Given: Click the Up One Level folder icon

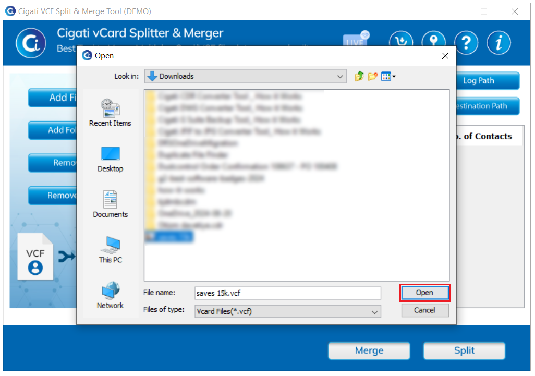Looking at the screenshot, I should [359, 76].
